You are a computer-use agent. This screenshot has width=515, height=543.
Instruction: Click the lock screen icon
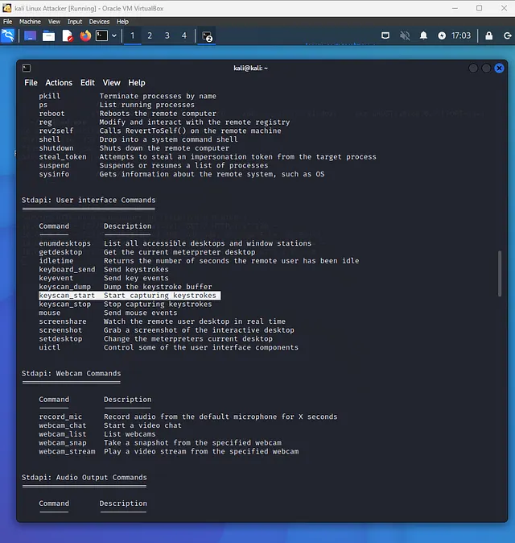[488, 35]
